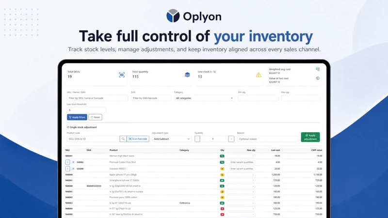
Task: Click the dollar coin icon beside Value at last cost
Action: tap(318, 78)
